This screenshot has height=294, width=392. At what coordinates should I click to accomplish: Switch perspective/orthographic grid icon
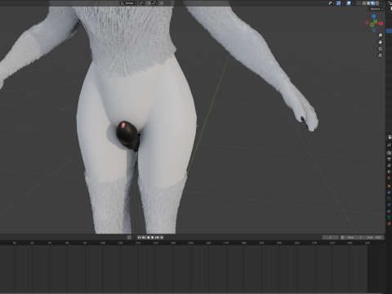point(381,56)
